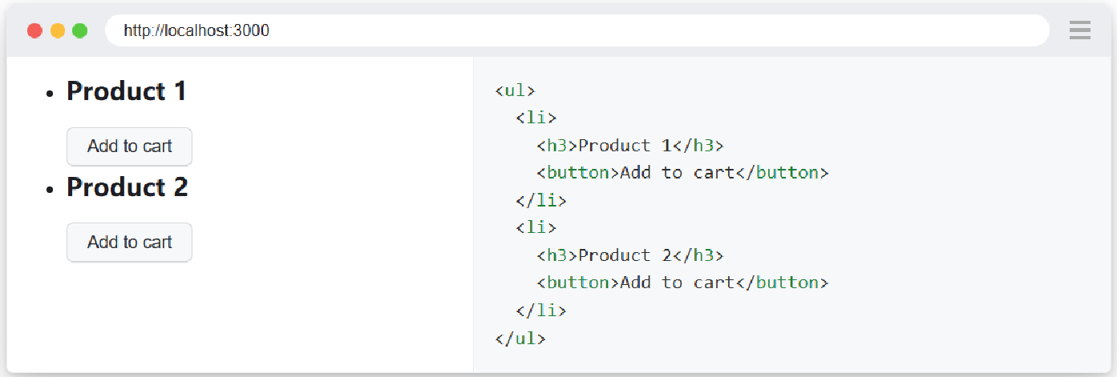Click the first opening <li> code line
The image size is (1117, 377).
coord(536,118)
